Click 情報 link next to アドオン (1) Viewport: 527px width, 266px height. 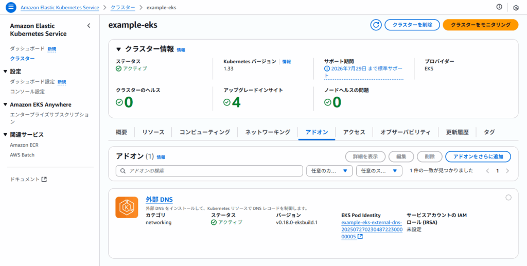pos(161,157)
